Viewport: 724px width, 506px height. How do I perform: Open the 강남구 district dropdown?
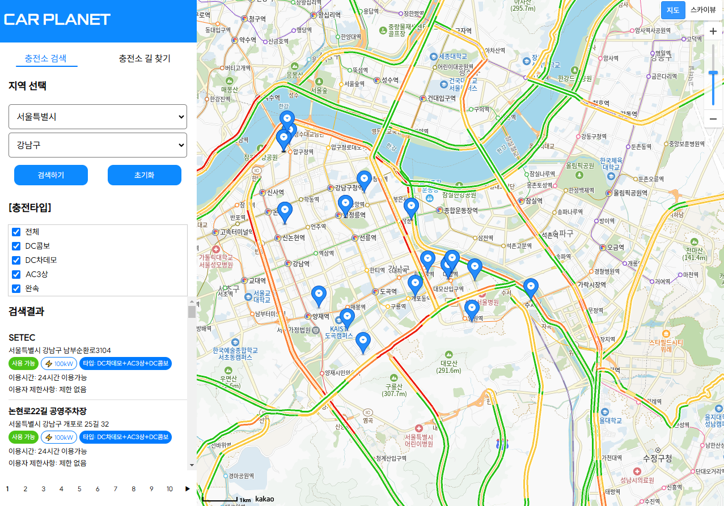pyautogui.click(x=98, y=145)
